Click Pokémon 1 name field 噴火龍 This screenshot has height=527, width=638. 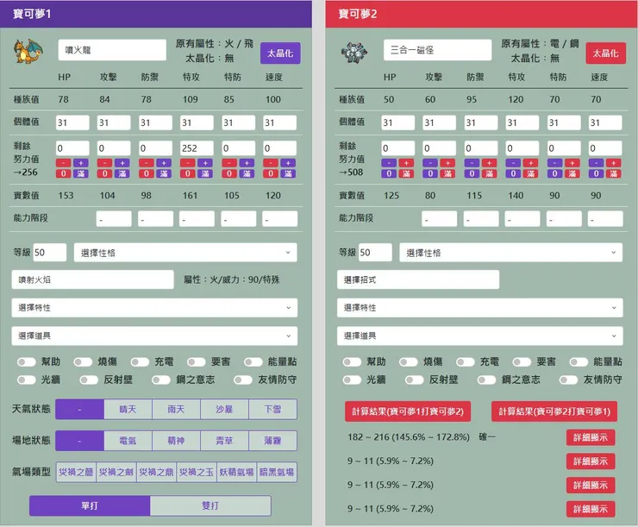pos(112,50)
